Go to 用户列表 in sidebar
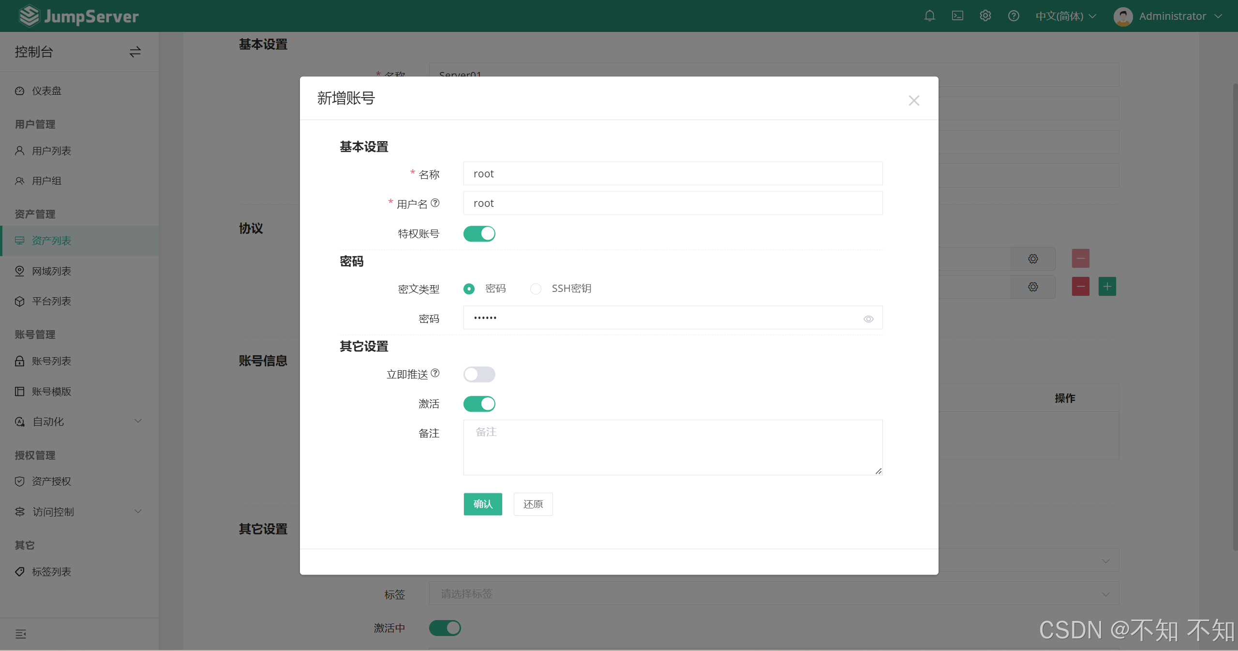 [51, 151]
